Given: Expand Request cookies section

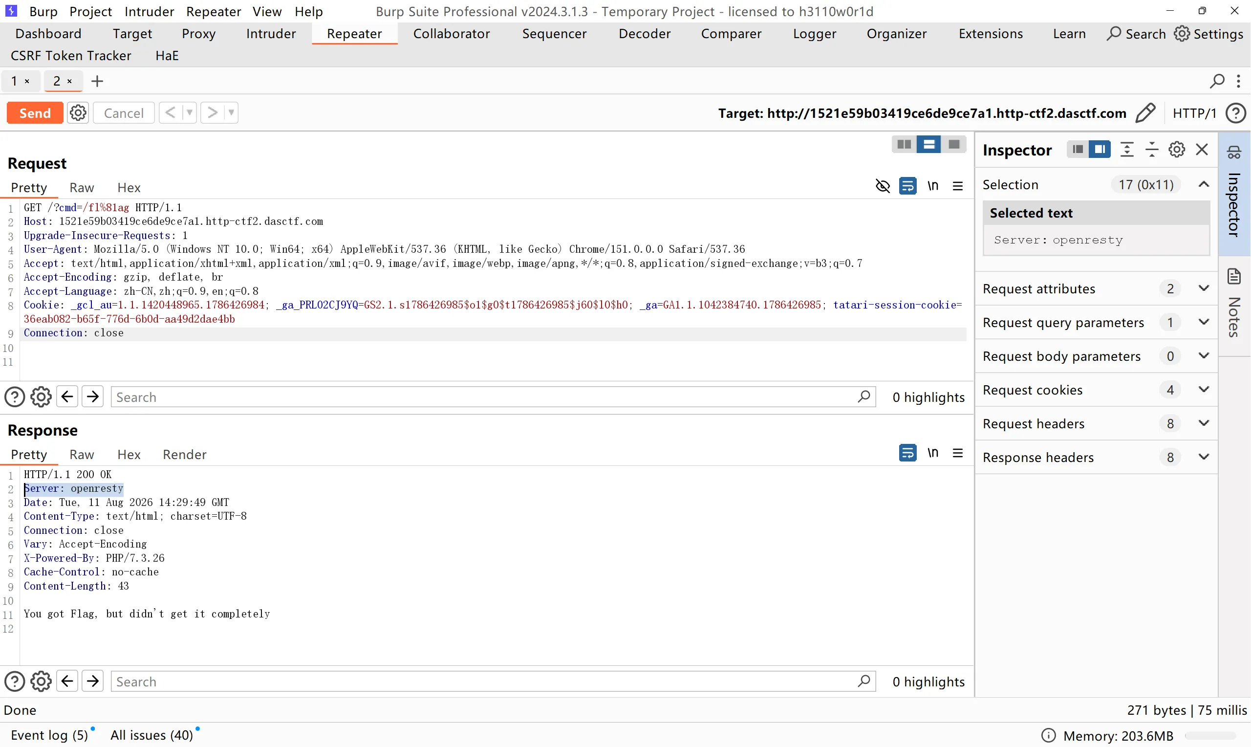Looking at the screenshot, I should coord(1204,390).
